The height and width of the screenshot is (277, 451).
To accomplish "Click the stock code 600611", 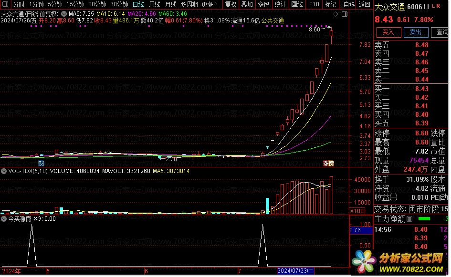I will coord(418,7).
